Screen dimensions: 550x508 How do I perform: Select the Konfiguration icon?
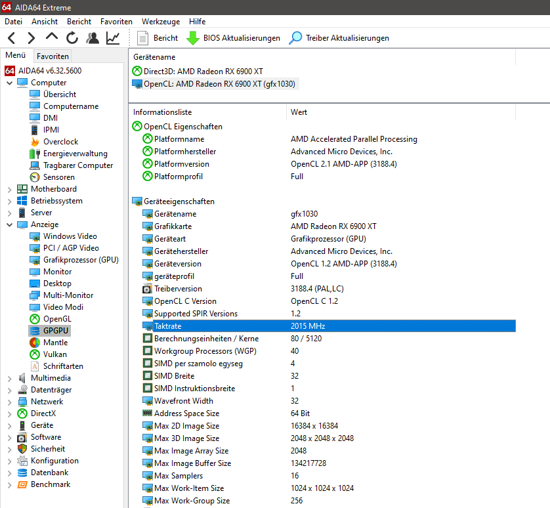22,461
